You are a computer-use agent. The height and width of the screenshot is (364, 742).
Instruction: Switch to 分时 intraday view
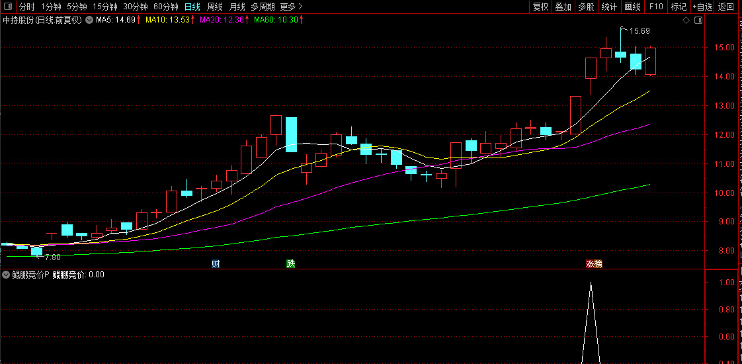click(x=27, y=7)
